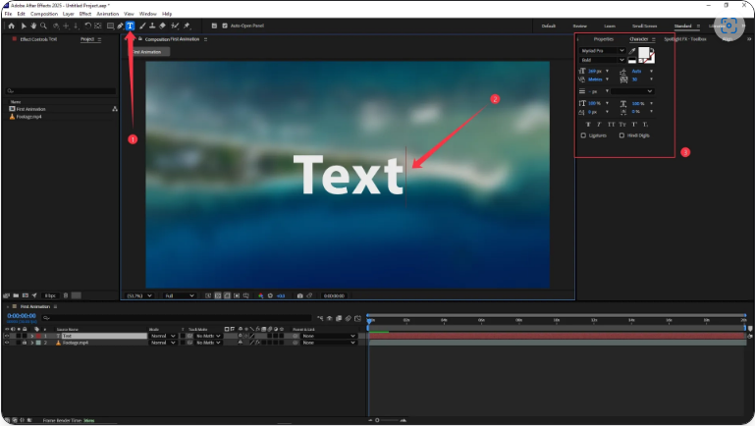Image resolution: width=755 pixels, height=426 pixels.
Task: Switch to the Small Screen workspace
Action: click(645, 26)
